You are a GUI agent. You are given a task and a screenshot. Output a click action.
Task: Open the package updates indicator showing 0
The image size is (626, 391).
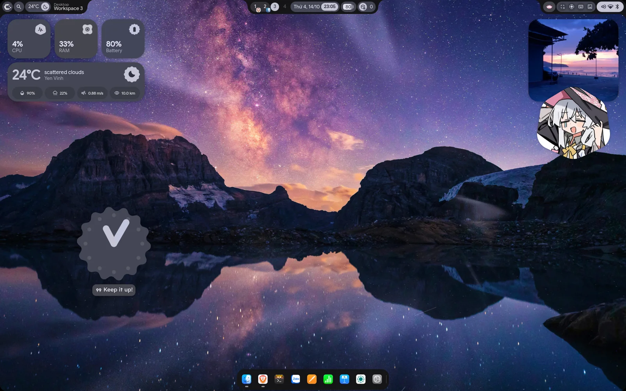[367, 7]
